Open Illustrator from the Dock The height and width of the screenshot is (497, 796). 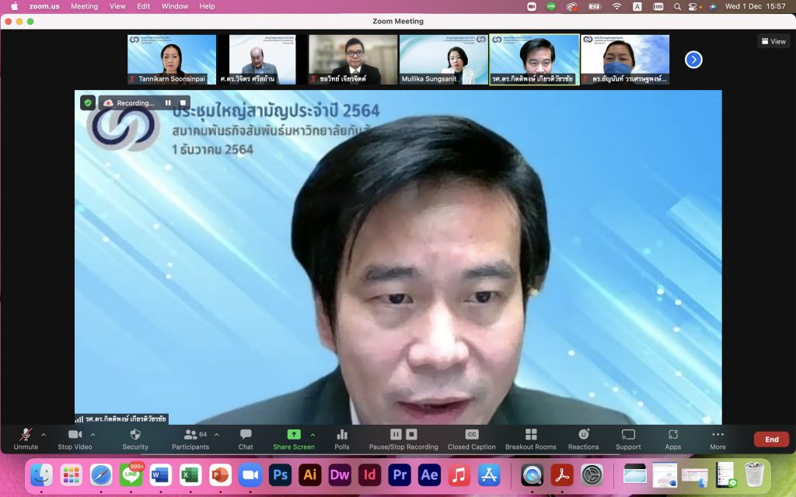tap(310, 475)
